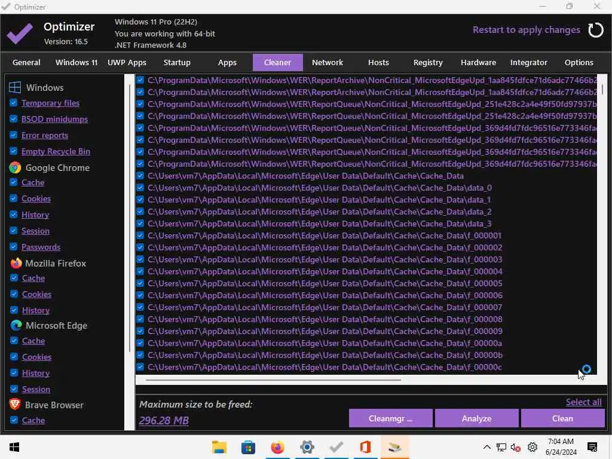Uncheck the f_000001 file checkbox
The height and width of the screenshot is (459, 612).
pyautogui.click(x=140, y=235)
